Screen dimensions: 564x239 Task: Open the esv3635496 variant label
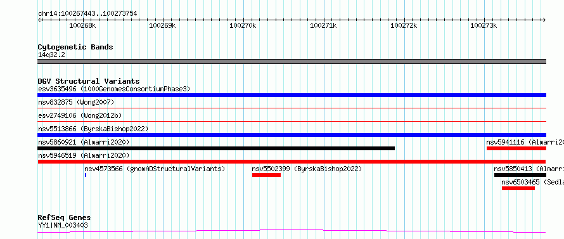pyautogui.click(x=114, y=89)
